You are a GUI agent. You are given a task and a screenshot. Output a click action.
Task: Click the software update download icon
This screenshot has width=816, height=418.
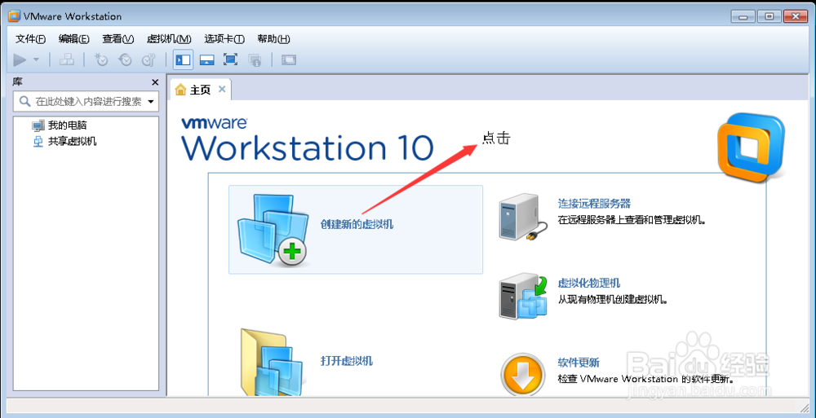point(523,373)
